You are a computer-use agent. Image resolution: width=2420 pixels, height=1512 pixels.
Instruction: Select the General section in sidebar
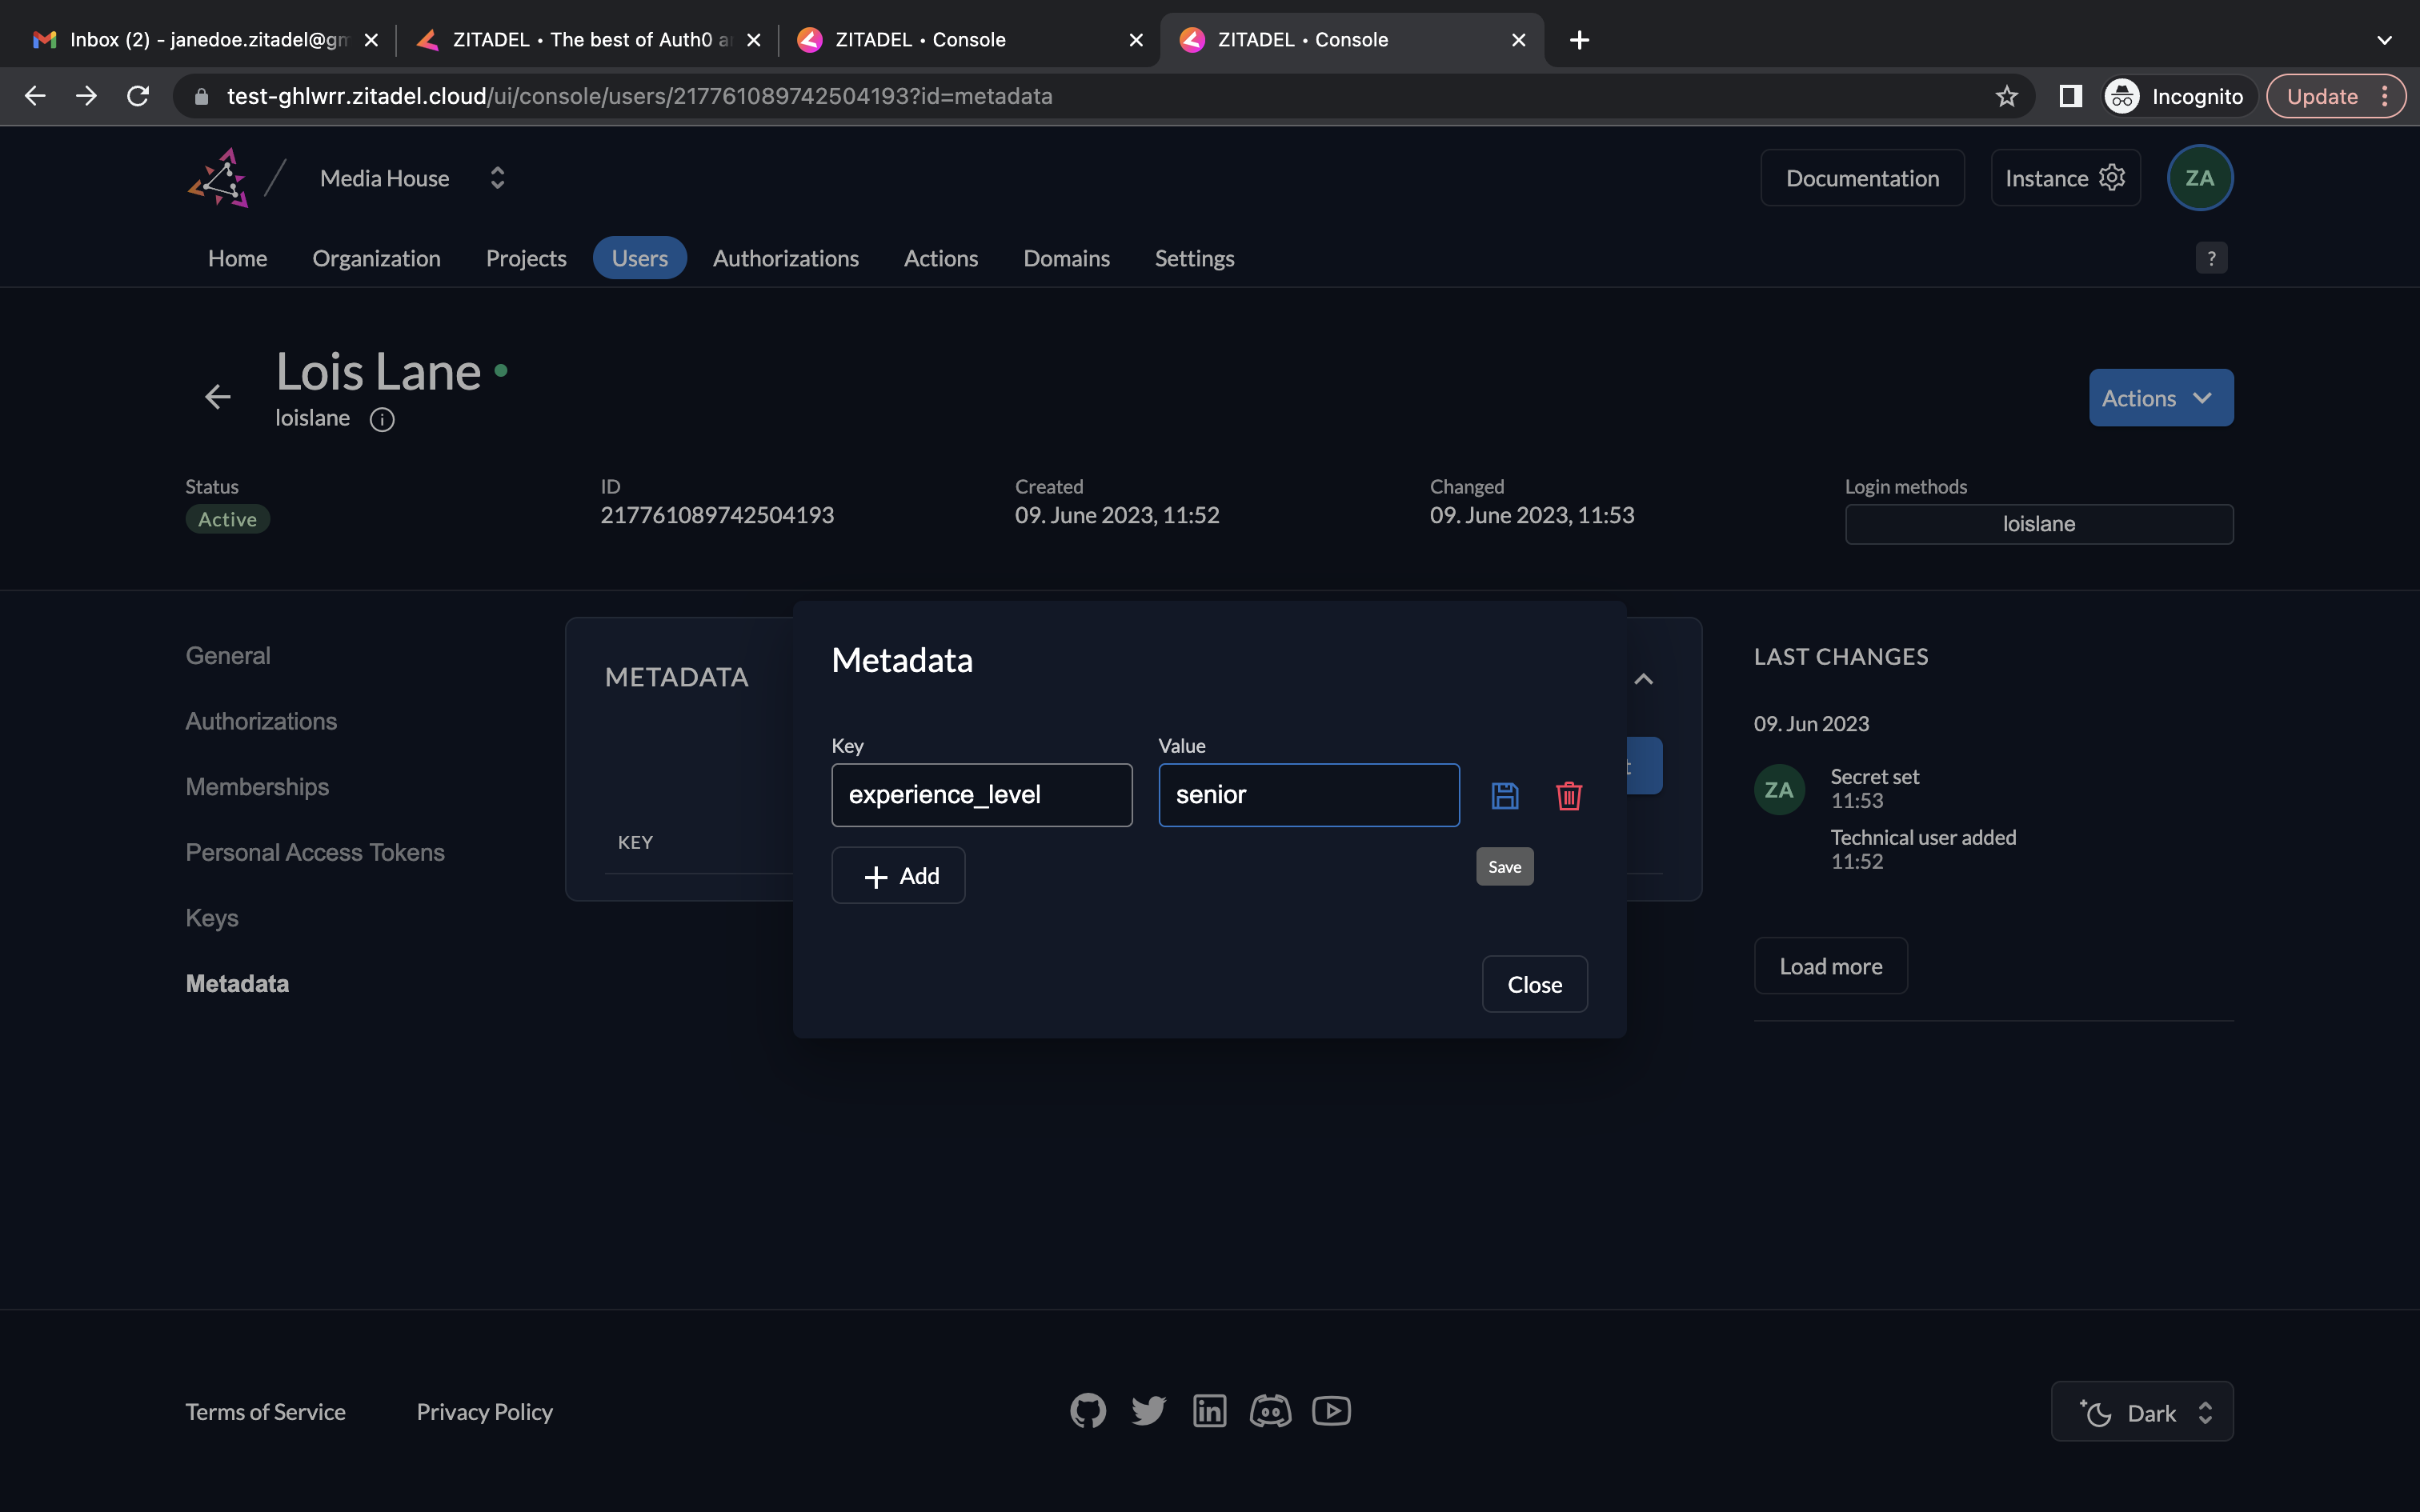(226, 655)
